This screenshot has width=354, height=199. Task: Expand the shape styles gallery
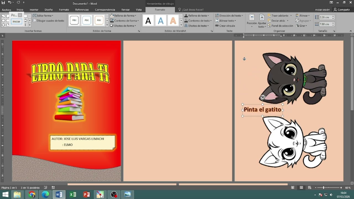107,25
